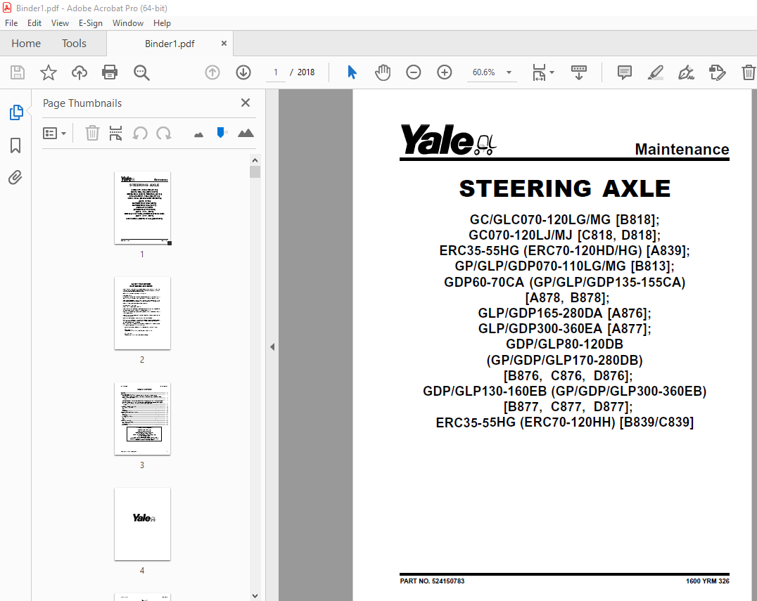The width and height of the screenshot is (757, 601).
Task: Click the toolbar trash delete icon
Action: (x=749, y=72)
